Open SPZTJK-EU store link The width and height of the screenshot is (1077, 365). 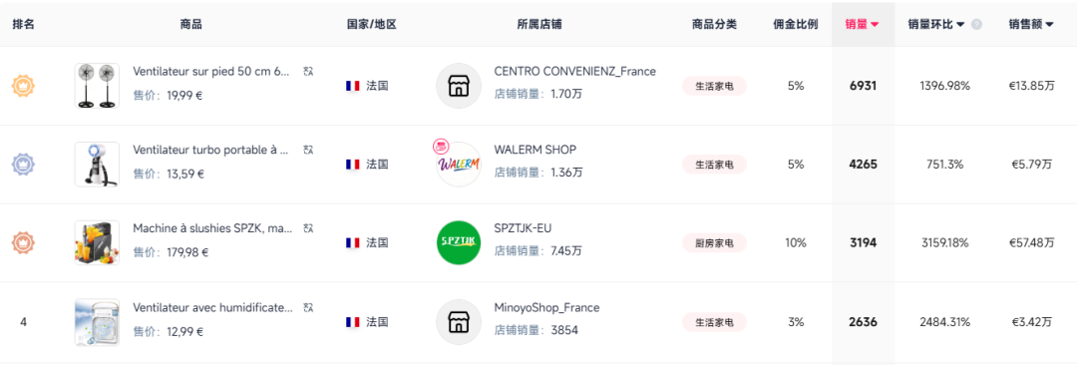coord(523,228)
